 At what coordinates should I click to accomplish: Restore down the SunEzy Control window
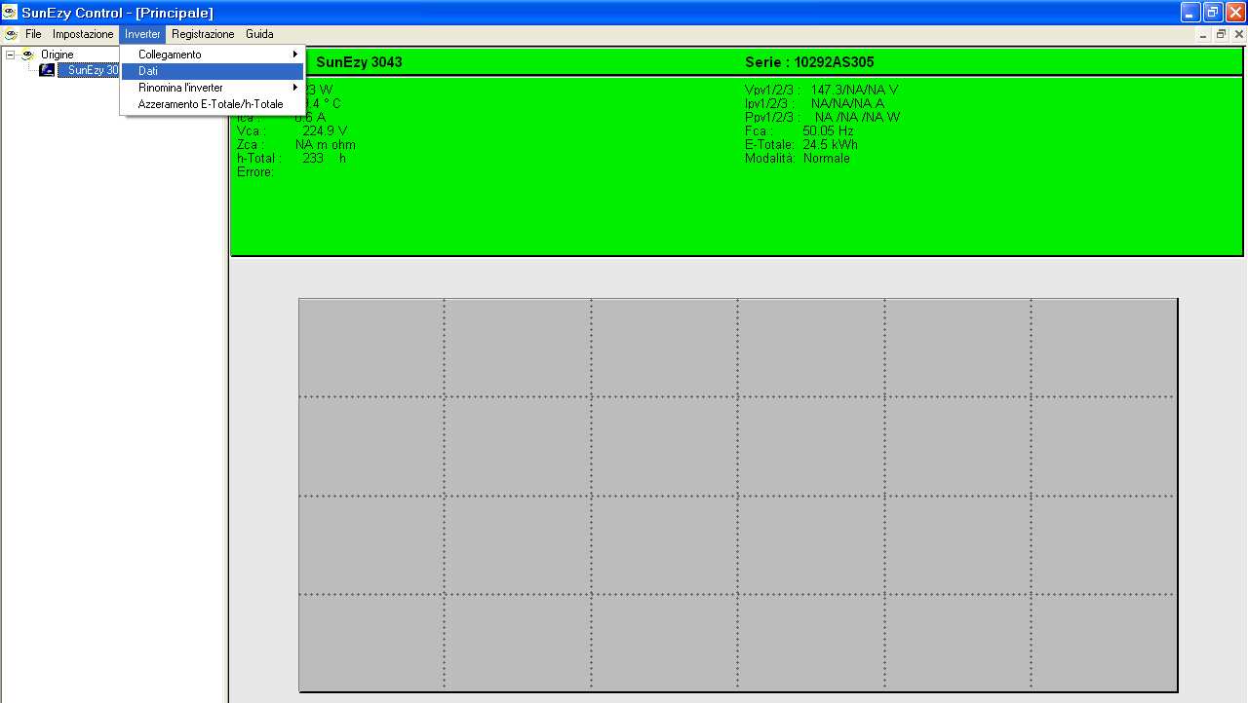(1213, 12)
